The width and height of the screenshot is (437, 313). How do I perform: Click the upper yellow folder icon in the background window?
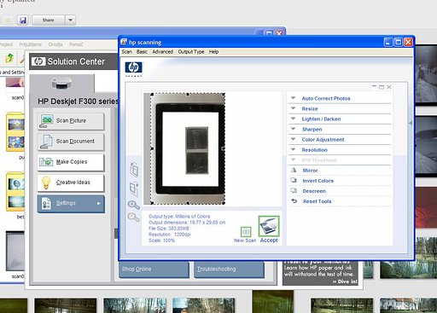tap(15, 132)
